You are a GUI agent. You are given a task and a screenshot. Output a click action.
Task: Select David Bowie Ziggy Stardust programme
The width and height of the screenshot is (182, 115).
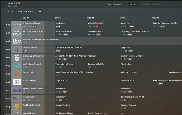point(87,74)
